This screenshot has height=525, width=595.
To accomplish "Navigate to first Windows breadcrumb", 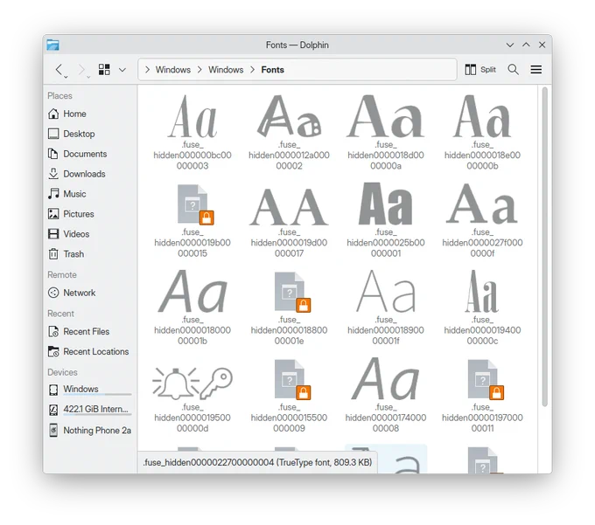I will coord(173,70).
